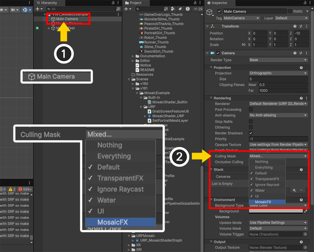Screen dimensions: 314x252
Task: Open help reference for the Transform component
Action: (x=295, y=26)
